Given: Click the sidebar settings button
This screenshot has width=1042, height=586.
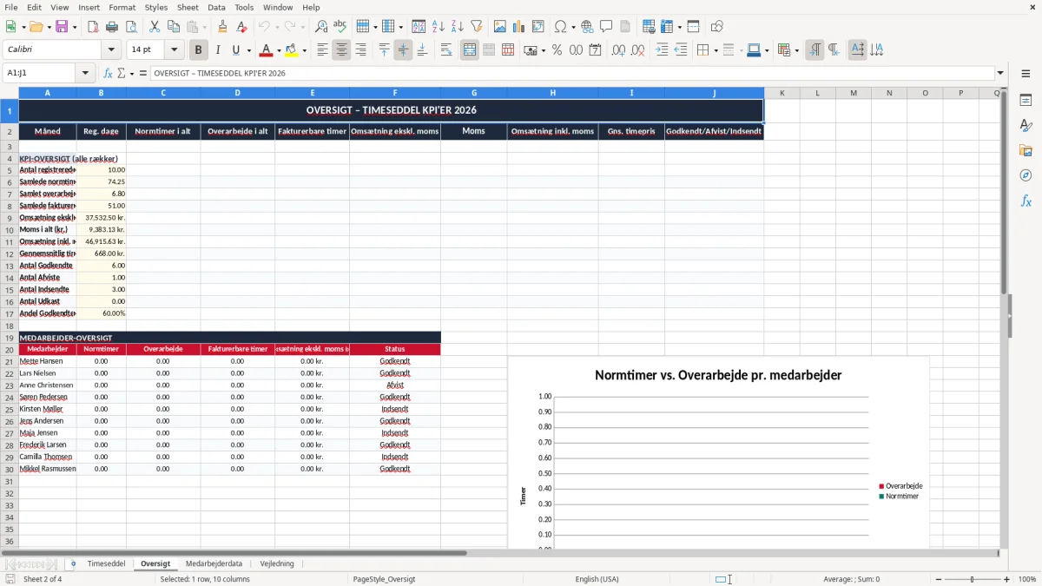Looking at the screenshot, I should (1026, 74).
